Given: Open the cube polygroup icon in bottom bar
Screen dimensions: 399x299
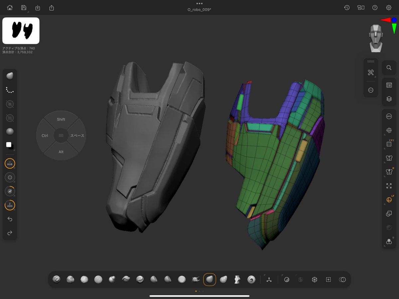Looking at the screenshot, I should (314, 280).
